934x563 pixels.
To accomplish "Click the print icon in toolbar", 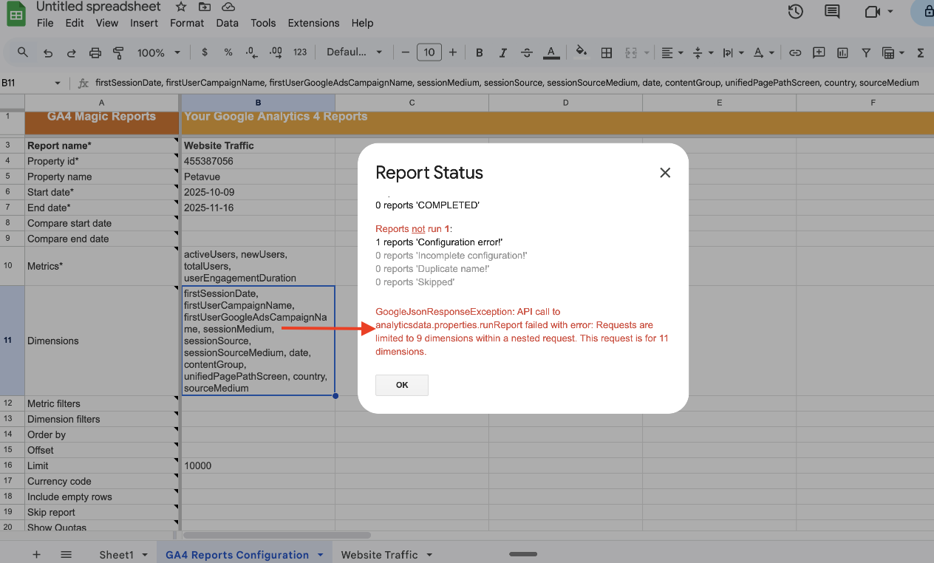I will (95, 52).
